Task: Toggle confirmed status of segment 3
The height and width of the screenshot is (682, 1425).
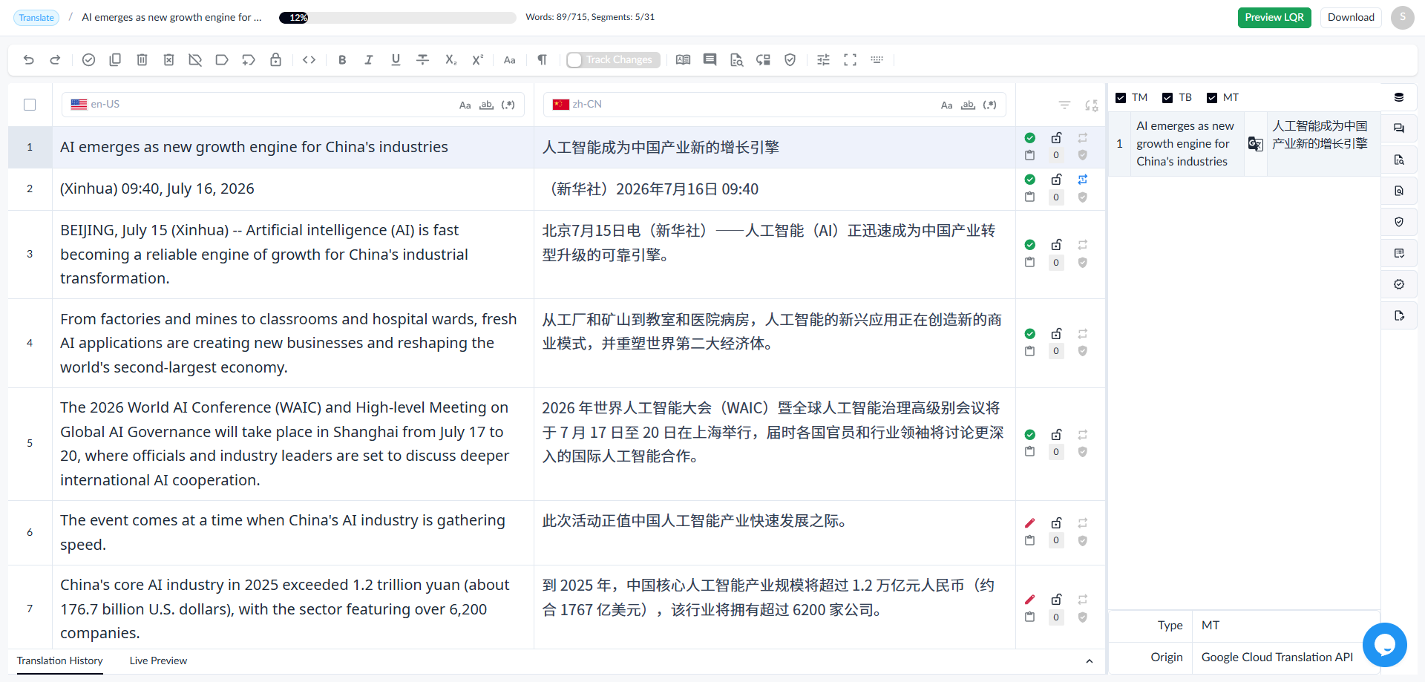Action: (1030, 245)
